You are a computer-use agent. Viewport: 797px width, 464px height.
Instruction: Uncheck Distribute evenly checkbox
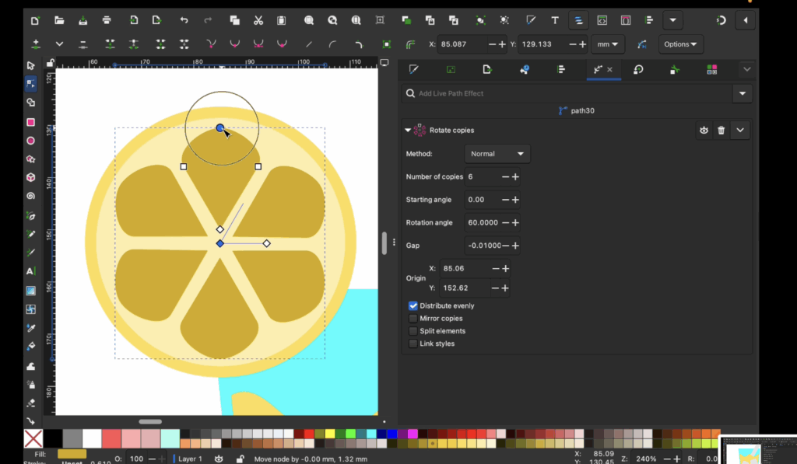pyautogui.click(x=413, y=305)
